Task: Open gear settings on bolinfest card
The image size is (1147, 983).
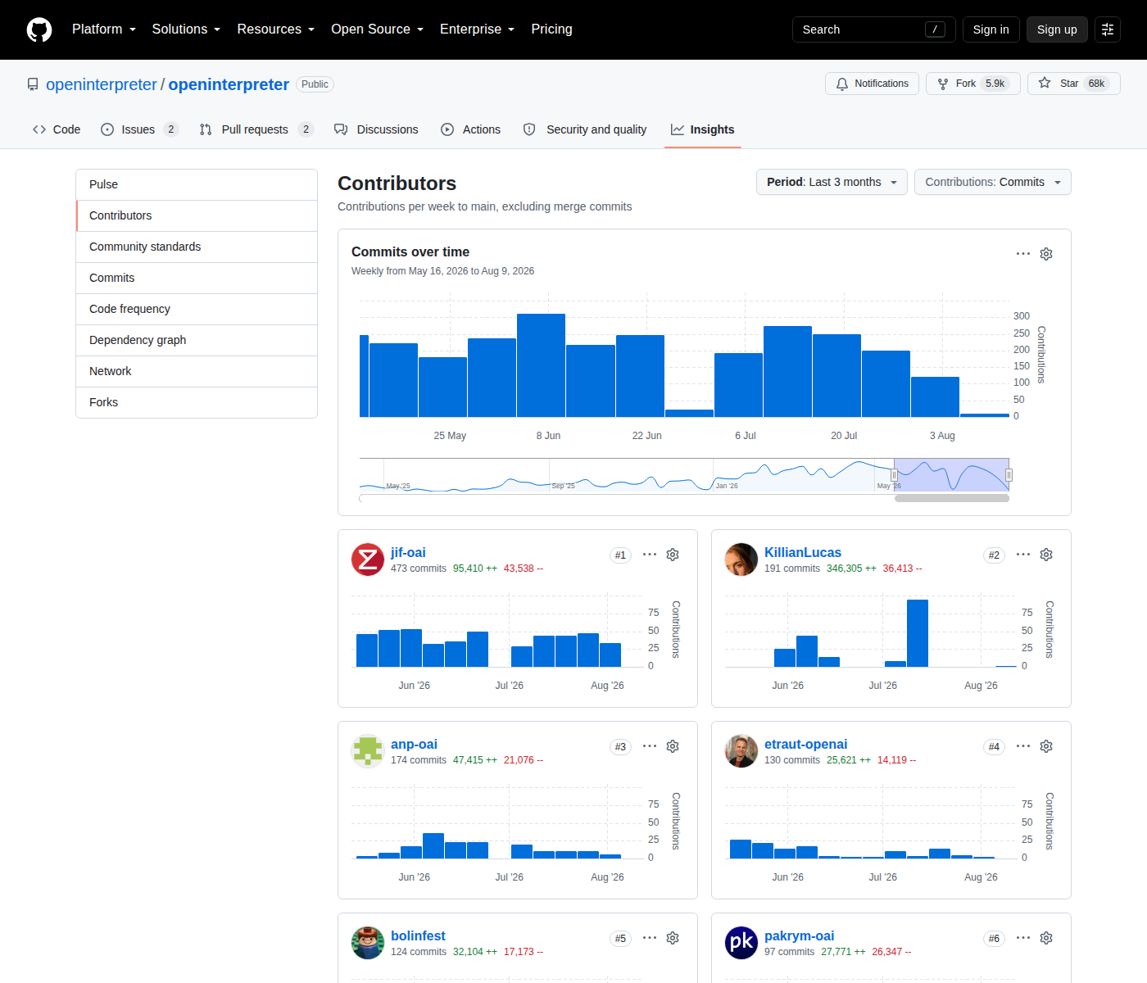Action: pos(673,938)
